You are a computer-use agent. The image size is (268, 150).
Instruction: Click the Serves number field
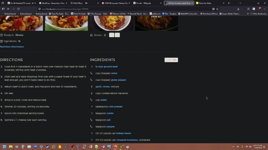click(x=105, y=35)
